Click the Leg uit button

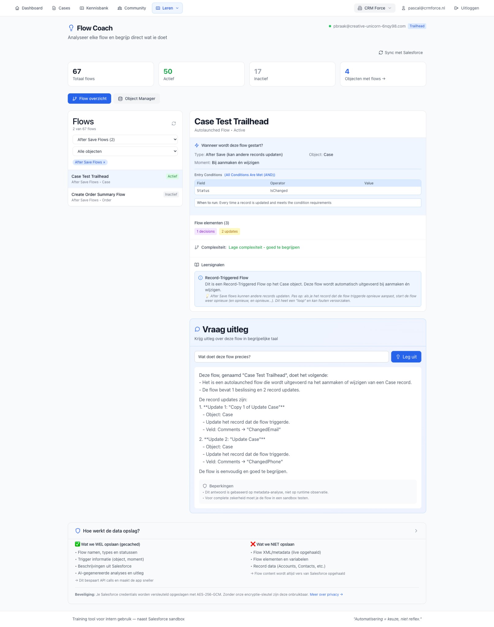point(406,357)
